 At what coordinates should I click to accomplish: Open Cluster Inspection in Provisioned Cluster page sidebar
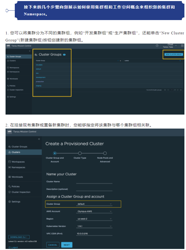[19, 192]
